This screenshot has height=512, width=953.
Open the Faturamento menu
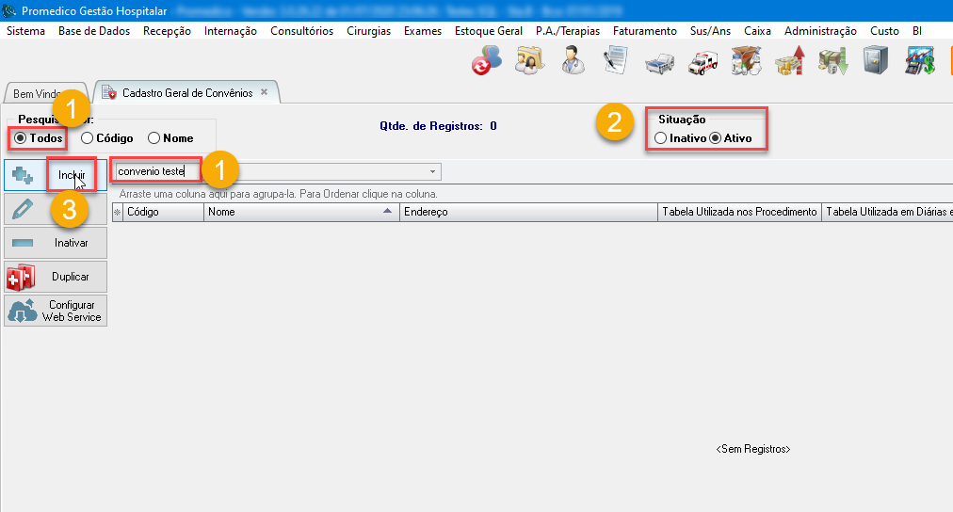[x=644, y=31]
